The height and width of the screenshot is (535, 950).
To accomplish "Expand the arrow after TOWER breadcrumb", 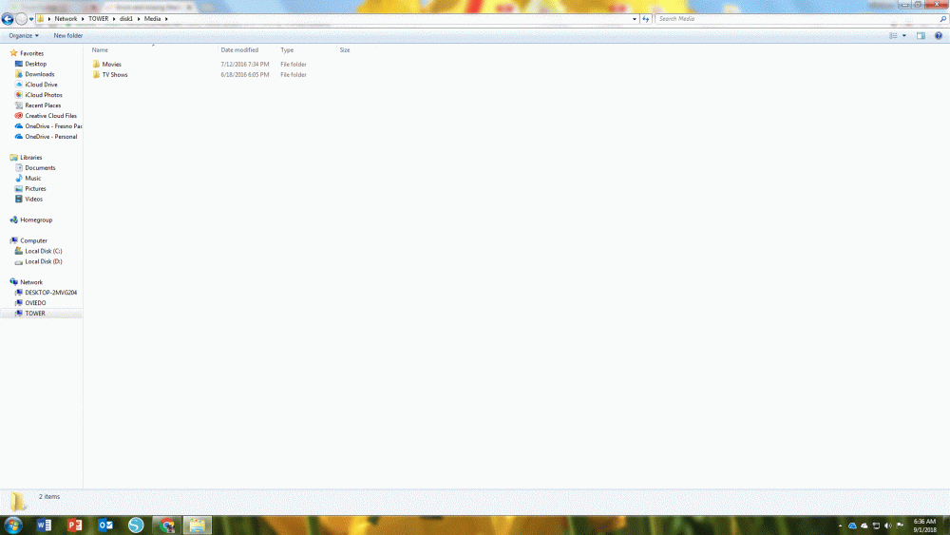I will pyautogui.click(x=114, y=19).
